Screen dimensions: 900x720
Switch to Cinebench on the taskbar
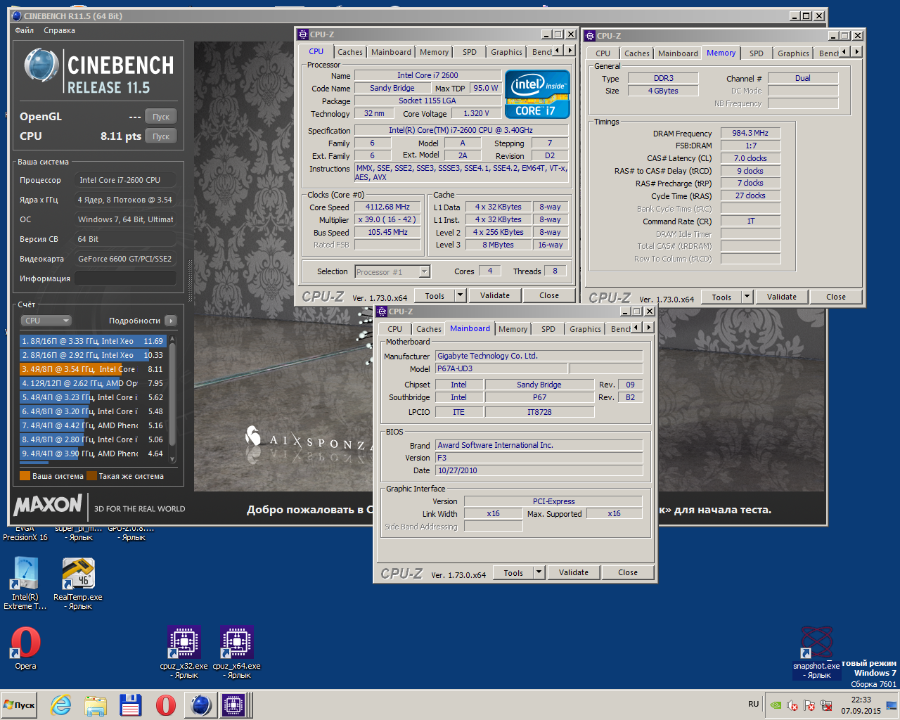click(201, 705)
